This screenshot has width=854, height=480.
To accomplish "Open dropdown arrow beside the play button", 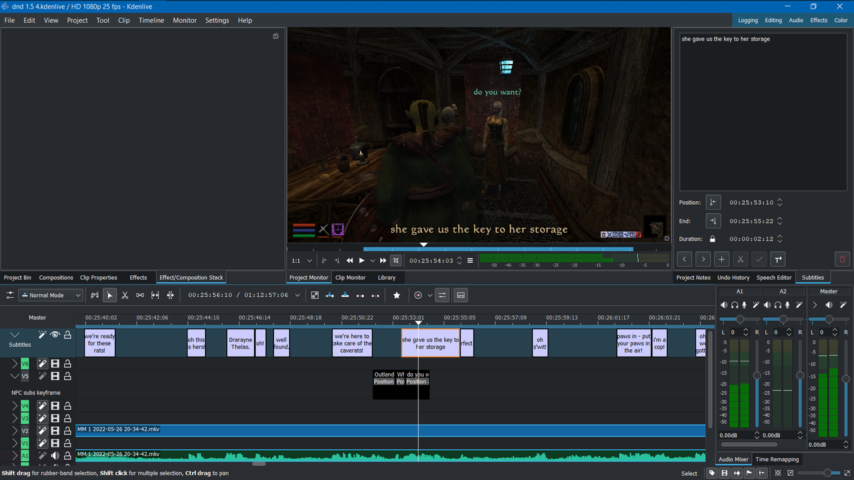I will (372, 261).
